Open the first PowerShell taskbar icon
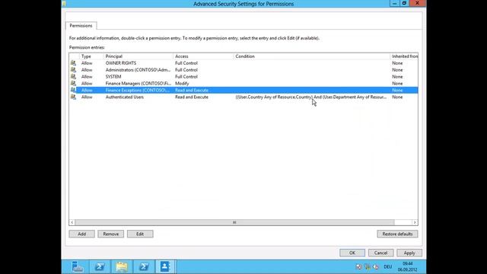Viewport: 487px width, 274px height. (x=100, y=266)
